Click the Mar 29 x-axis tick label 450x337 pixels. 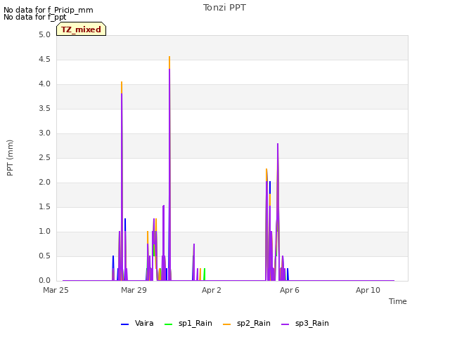(134, 290)
